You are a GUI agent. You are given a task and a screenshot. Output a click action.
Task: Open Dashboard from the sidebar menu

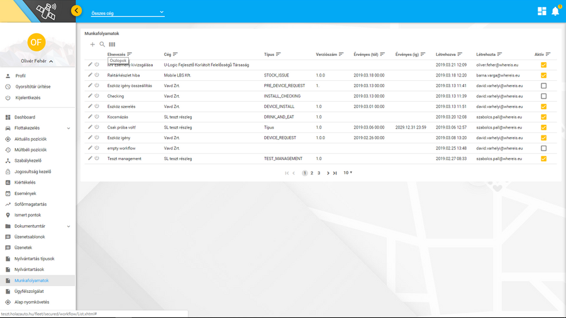pyautogui.click(x=25, y=117)
